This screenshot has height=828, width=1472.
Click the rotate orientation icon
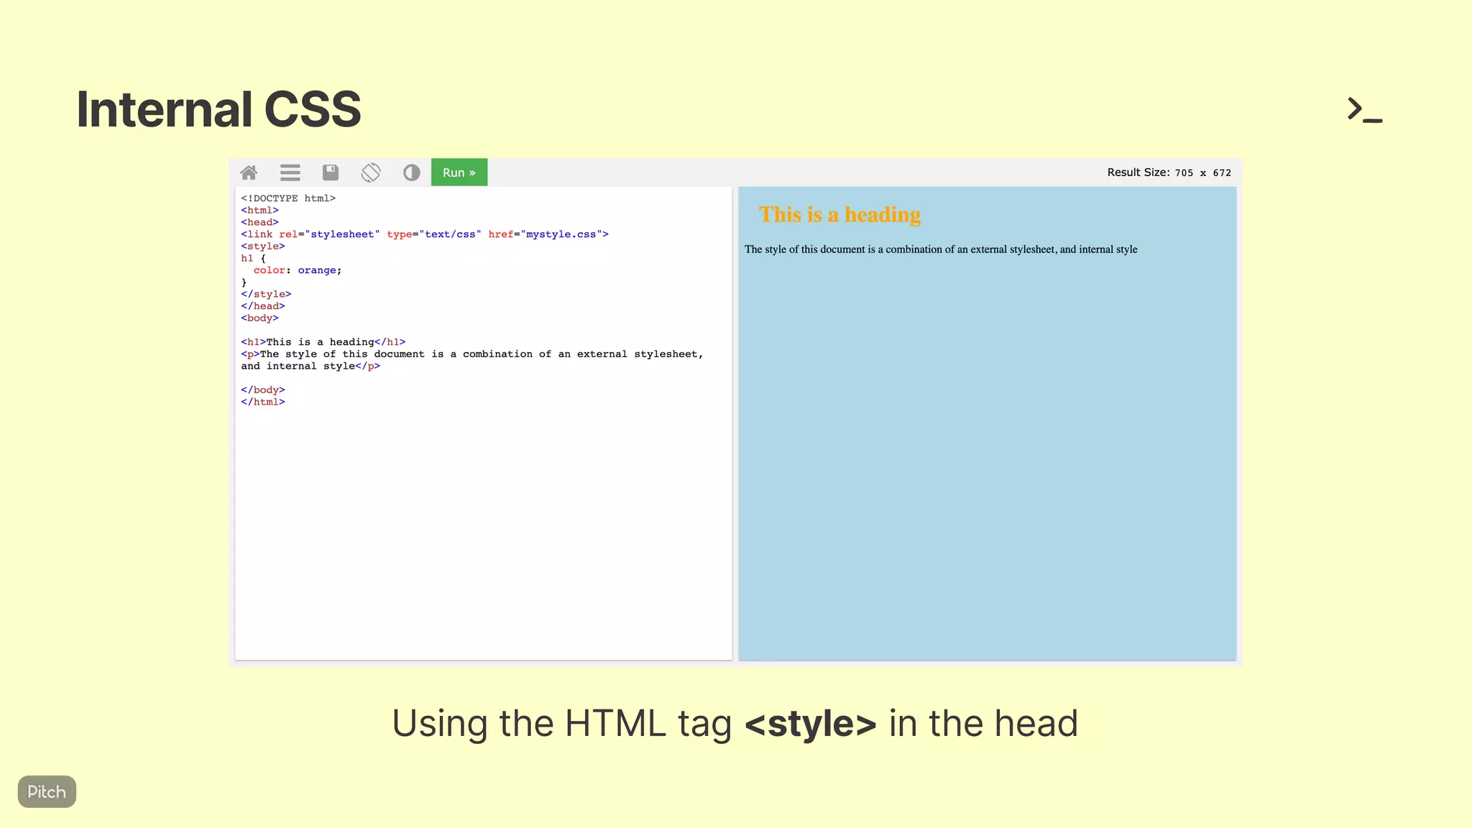[371, 172]
